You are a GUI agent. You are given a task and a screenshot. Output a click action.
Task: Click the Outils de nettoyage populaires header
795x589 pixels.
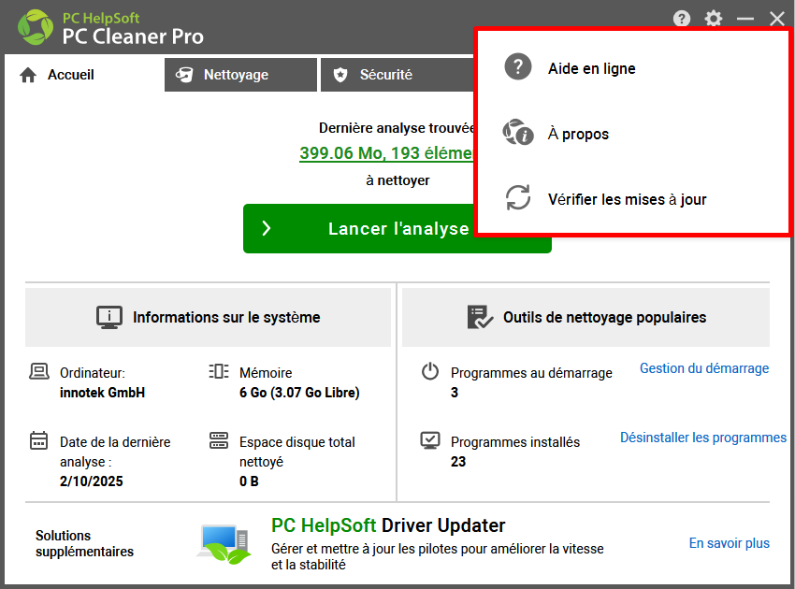point(585,317)
